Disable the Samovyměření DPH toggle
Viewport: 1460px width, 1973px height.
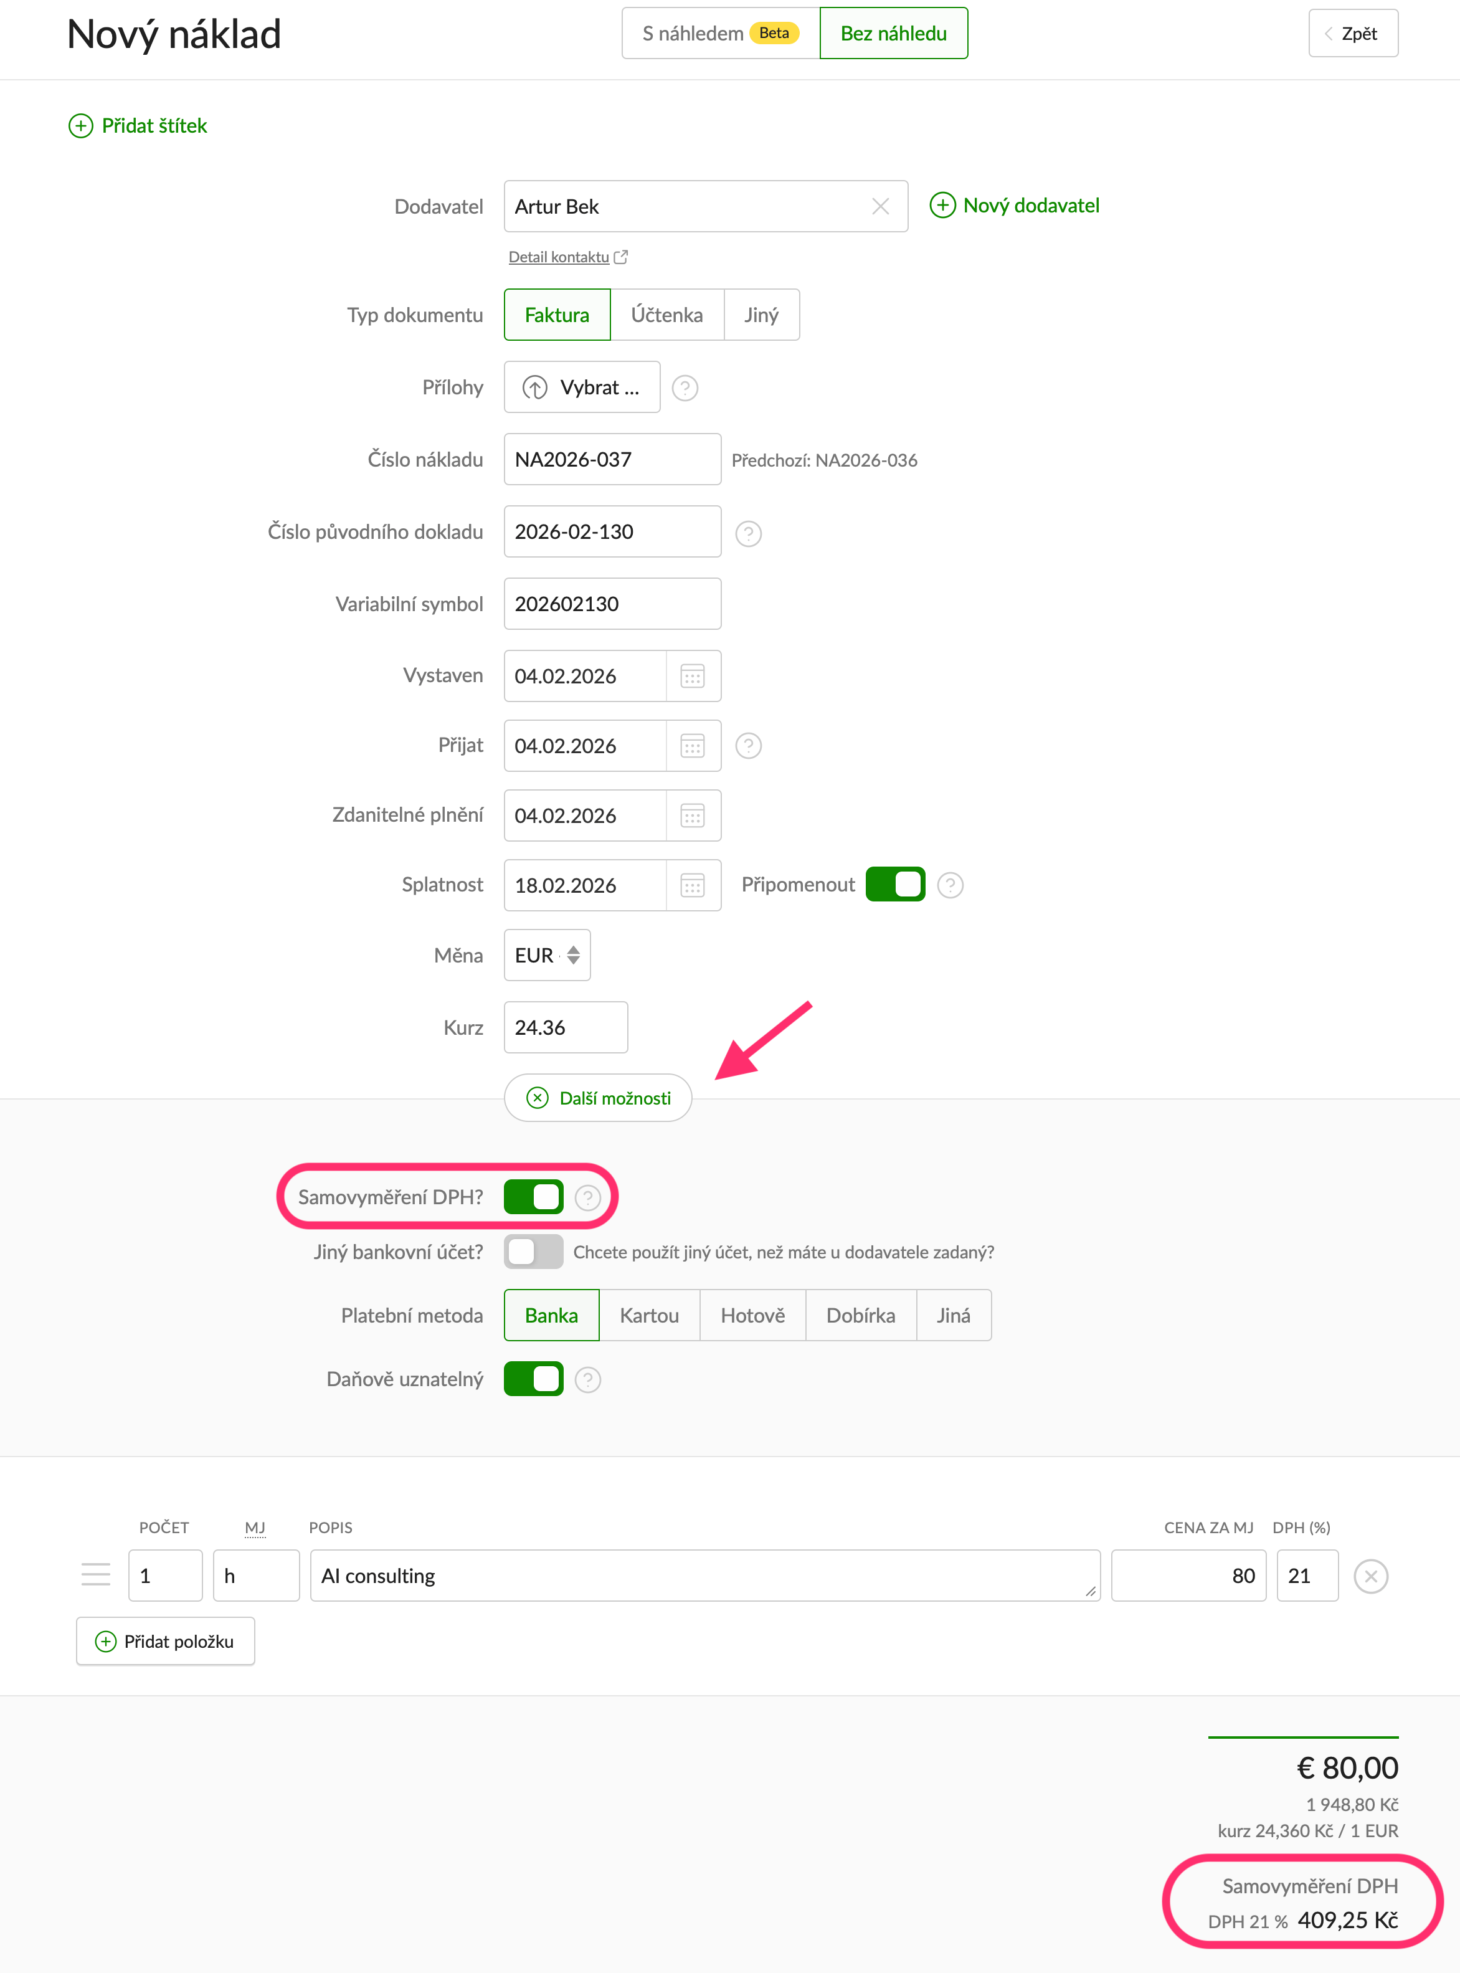click(x=534, y=1198)
